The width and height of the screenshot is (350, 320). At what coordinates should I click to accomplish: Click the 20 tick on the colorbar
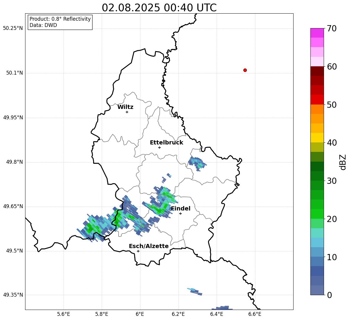click(332, 219)
